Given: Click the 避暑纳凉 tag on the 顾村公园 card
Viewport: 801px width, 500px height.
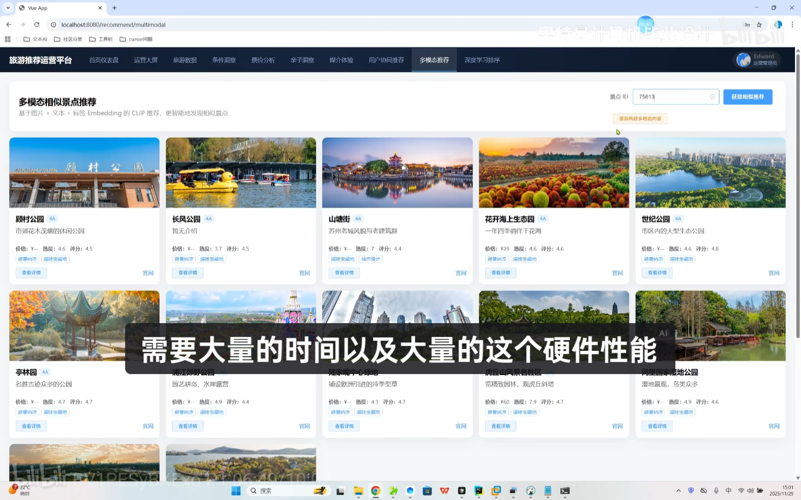Looking at the screenshot, I should coord(27,259).
